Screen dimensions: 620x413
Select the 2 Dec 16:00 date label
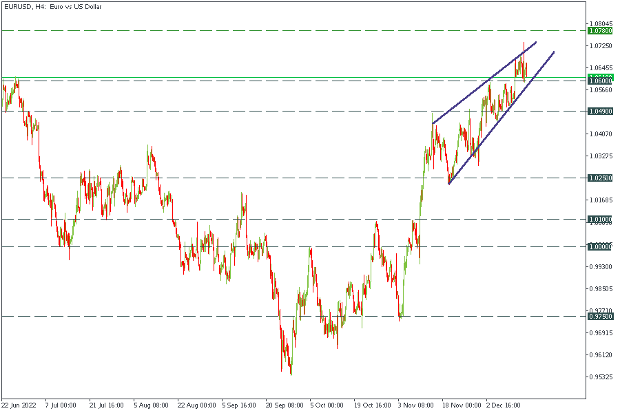(504, 405)
